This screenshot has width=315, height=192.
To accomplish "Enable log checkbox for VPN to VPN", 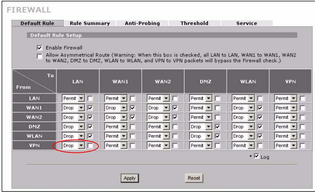I will 302,146.
